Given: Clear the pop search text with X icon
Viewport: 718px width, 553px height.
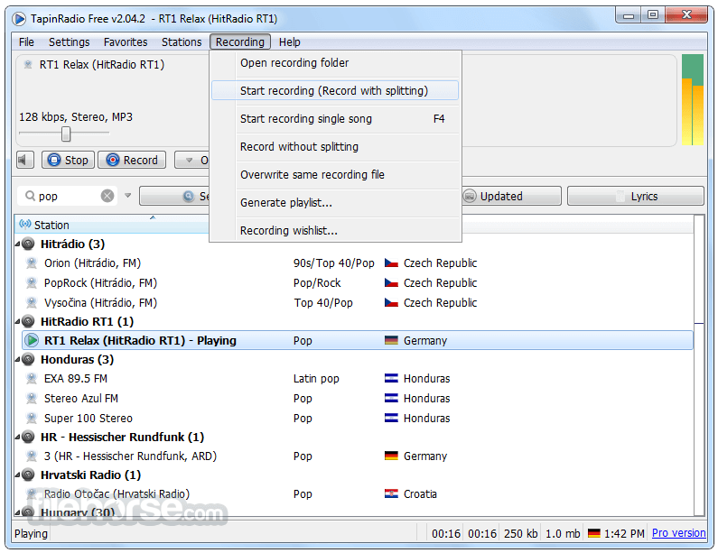Looking at the screenshot, I should (107, 197).
